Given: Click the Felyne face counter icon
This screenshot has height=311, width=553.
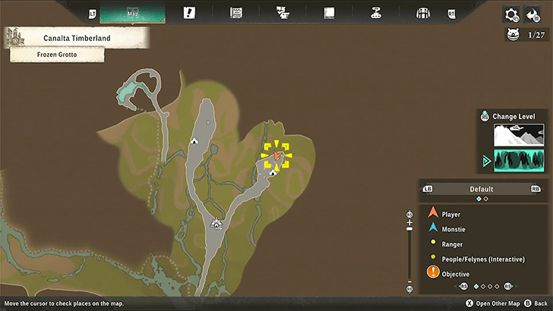Looking at the screenshot, I should coord(513,34).
